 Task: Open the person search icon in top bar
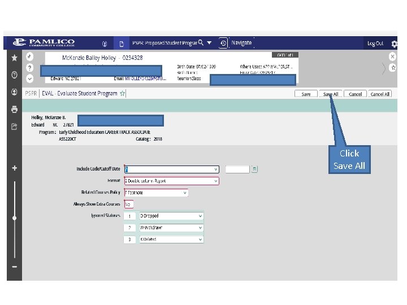point(105,44)
